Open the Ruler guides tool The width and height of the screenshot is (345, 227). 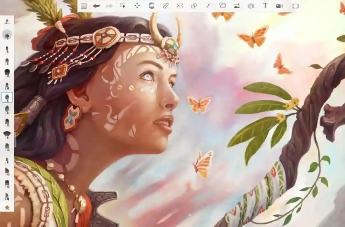click(x=166, y=6)
